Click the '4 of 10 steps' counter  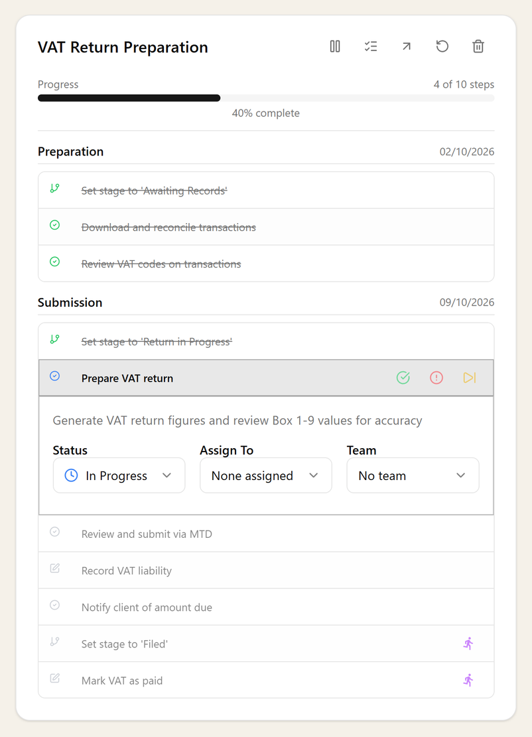tap(464, 84)
